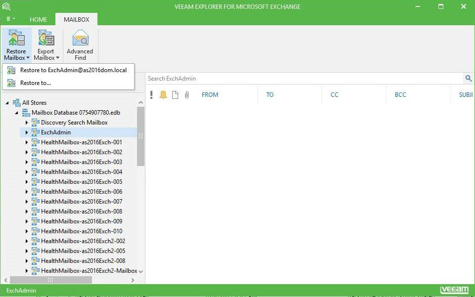Click the Restore Mailbox ribbon icon
The width and height of the screenshot is (475, 297).
click(x=16, y=38)
